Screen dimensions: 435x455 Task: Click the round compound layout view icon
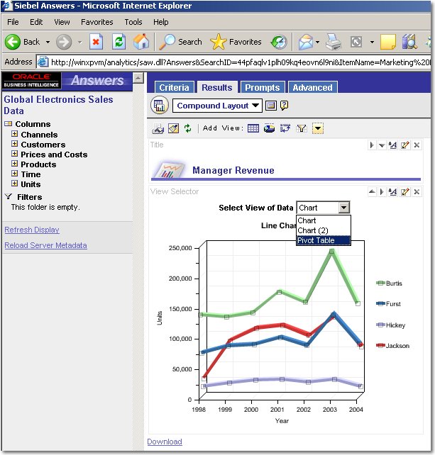[159, 106]
